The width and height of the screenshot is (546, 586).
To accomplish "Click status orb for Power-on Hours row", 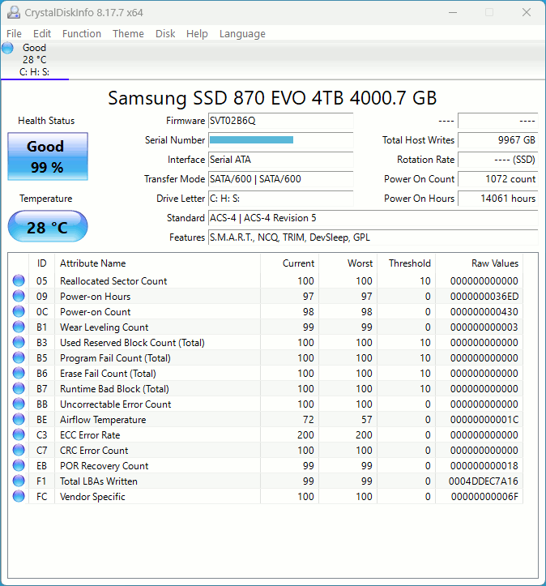I will (x=19, y=296).
